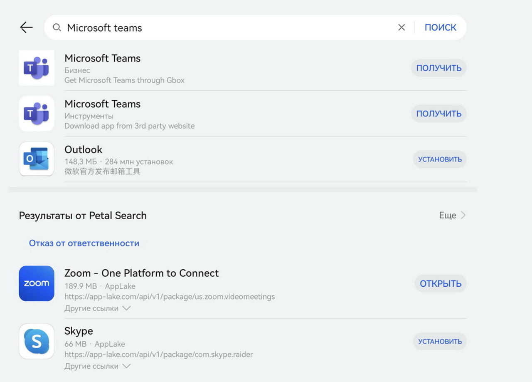Viewport: 532px width, 382px height.
Task: Open the Microsoft Teams third-party app icon
Action: [x=37, y=114]
